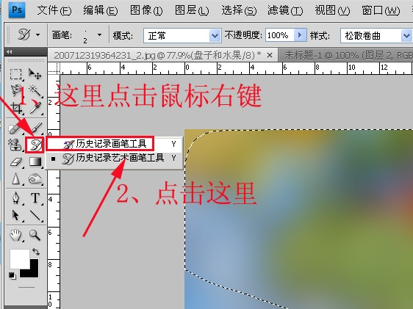This screenshot has width=413, height=309.
Task: Select the Gradient tool
Action: tap(35, 161)
